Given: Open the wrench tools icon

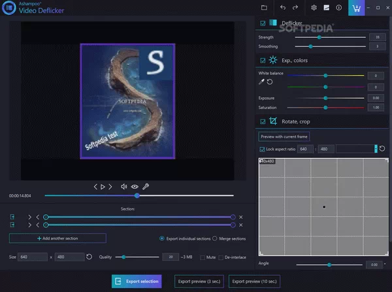Looking at the screenshot, I should [146, 186].
